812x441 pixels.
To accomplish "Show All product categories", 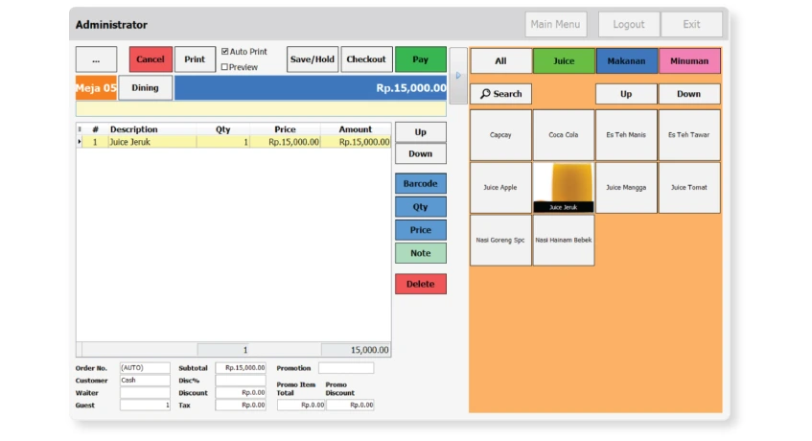I will [500, 61].
